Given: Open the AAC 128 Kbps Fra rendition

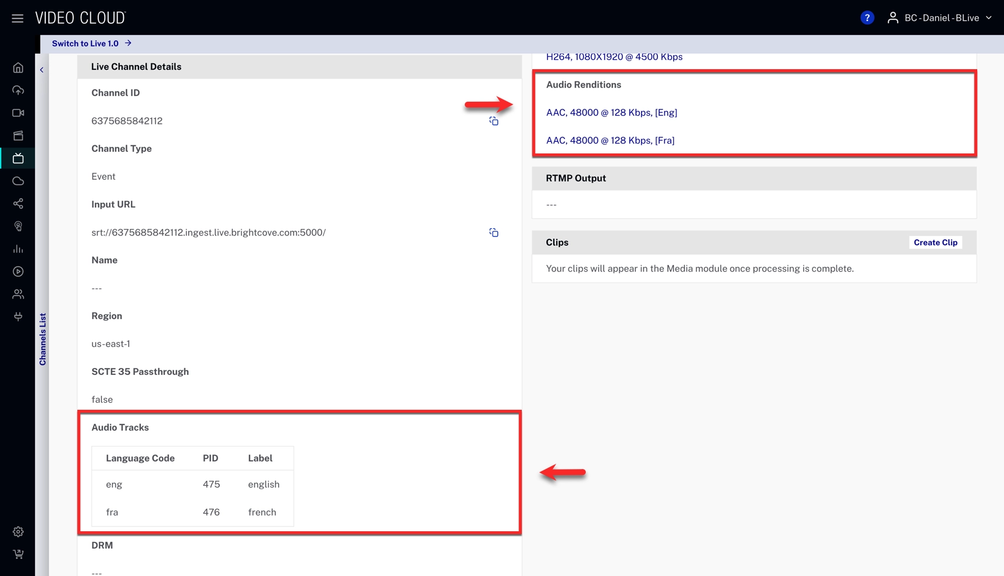Looking at the screenshot, I should pyautogui.click(x=610, y=141).
